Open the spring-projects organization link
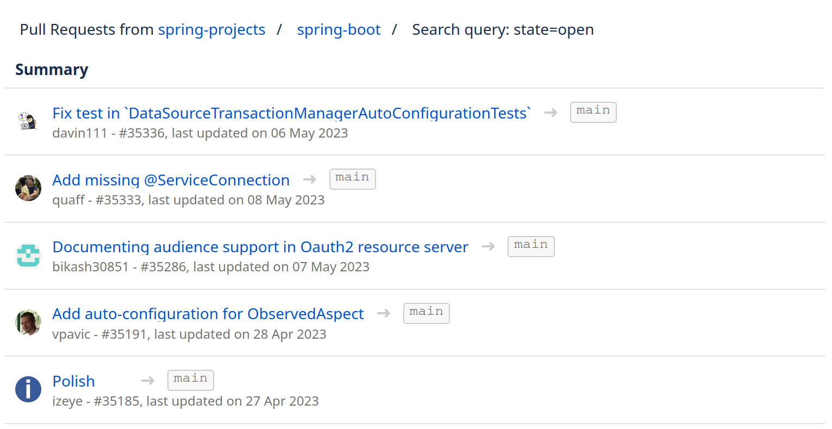 211,29
